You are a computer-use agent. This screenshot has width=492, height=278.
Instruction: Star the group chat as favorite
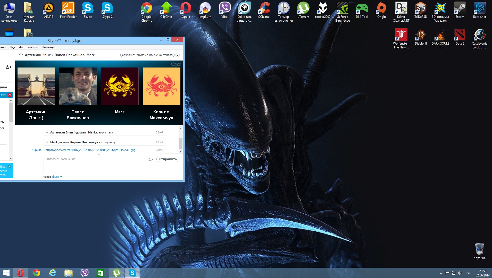click(21, 55)
